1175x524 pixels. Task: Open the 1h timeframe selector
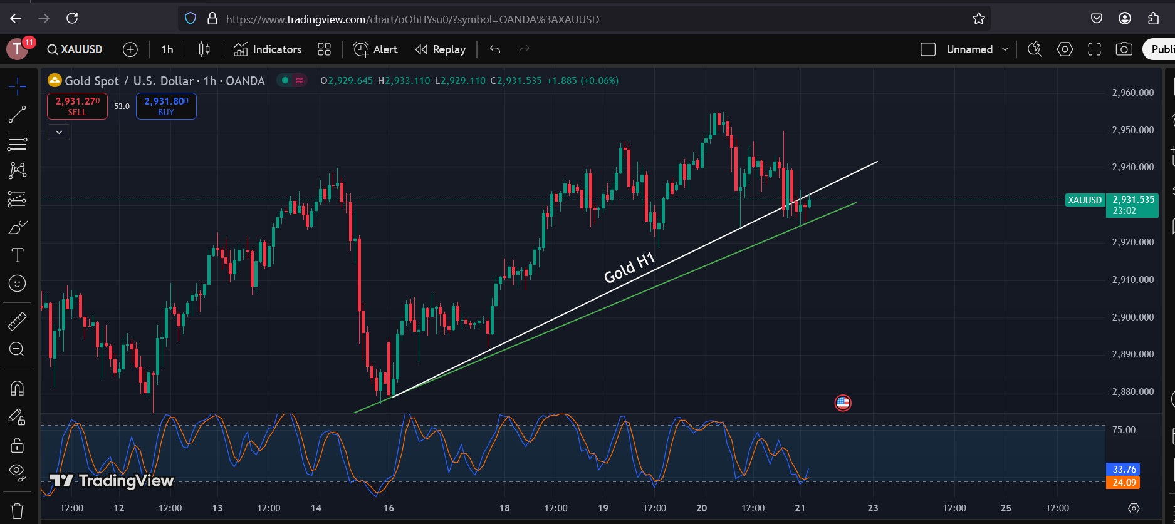click(x=167, y=49)
